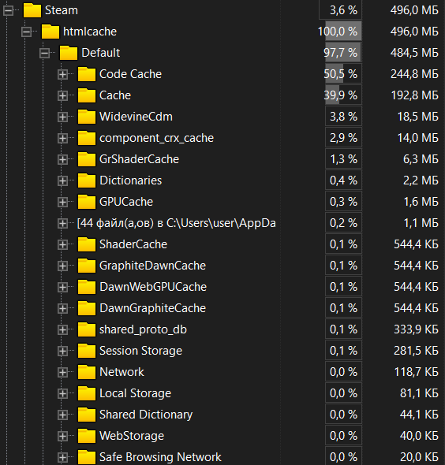This screenshot has width=445, height=465.
Task: Select the GraphiteDawnCache folder name
Action: coord(152,266)
